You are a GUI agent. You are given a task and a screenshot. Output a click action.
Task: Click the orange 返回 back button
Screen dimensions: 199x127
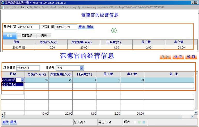click(x=191, y=57)
